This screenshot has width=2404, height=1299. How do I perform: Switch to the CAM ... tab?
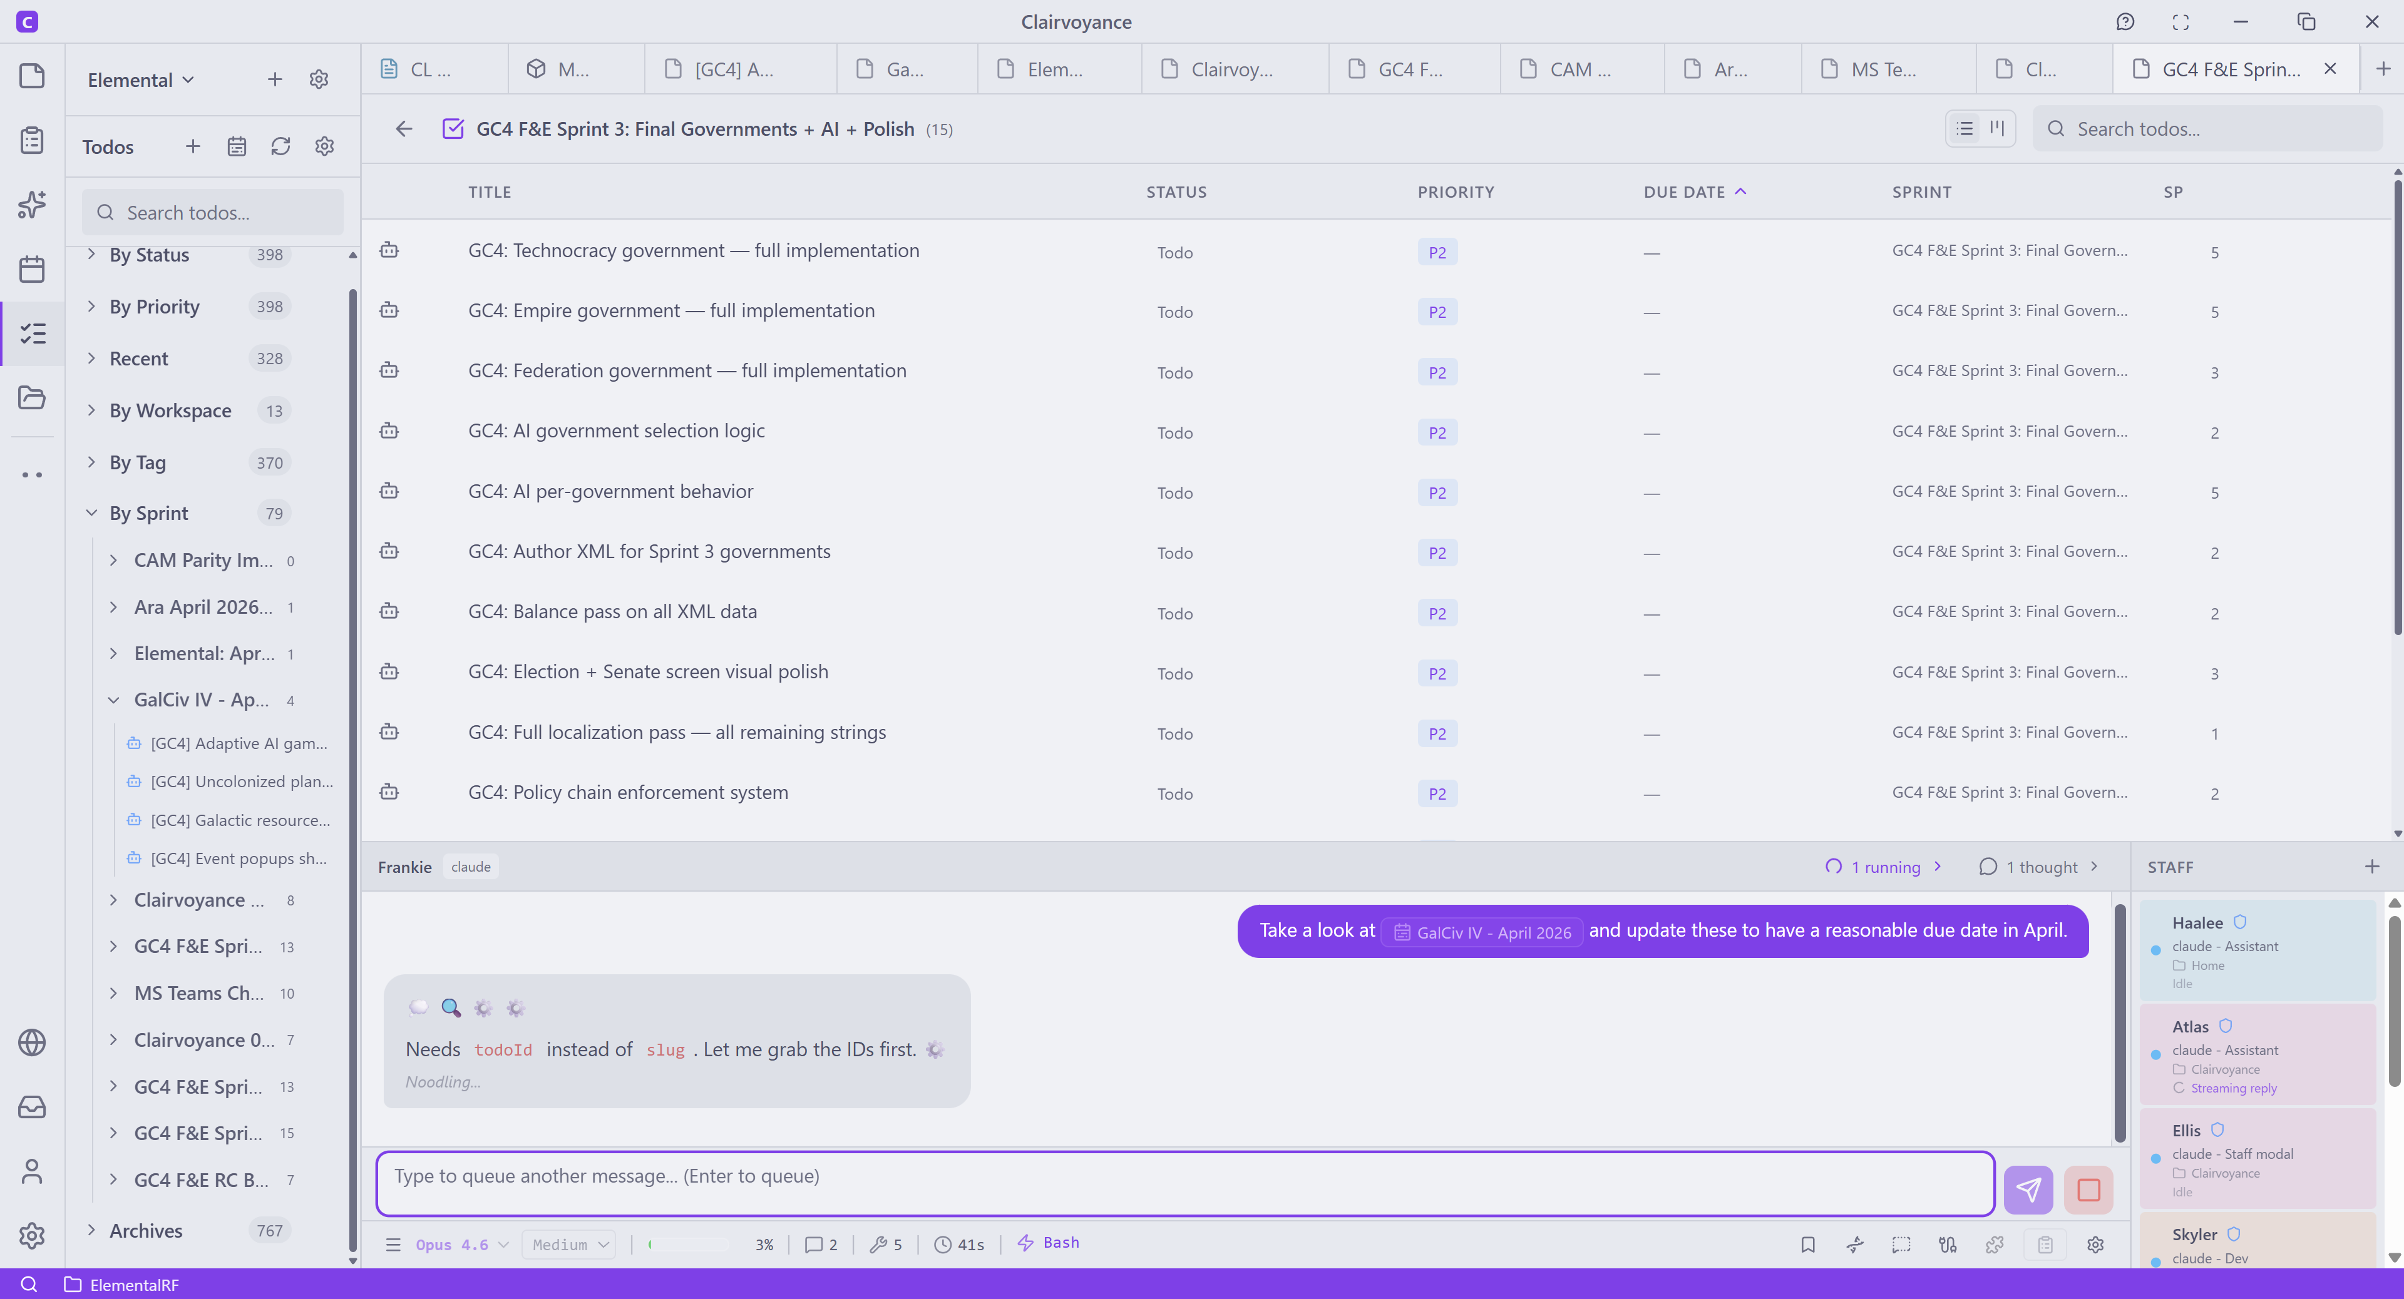tap(1578, 69)
